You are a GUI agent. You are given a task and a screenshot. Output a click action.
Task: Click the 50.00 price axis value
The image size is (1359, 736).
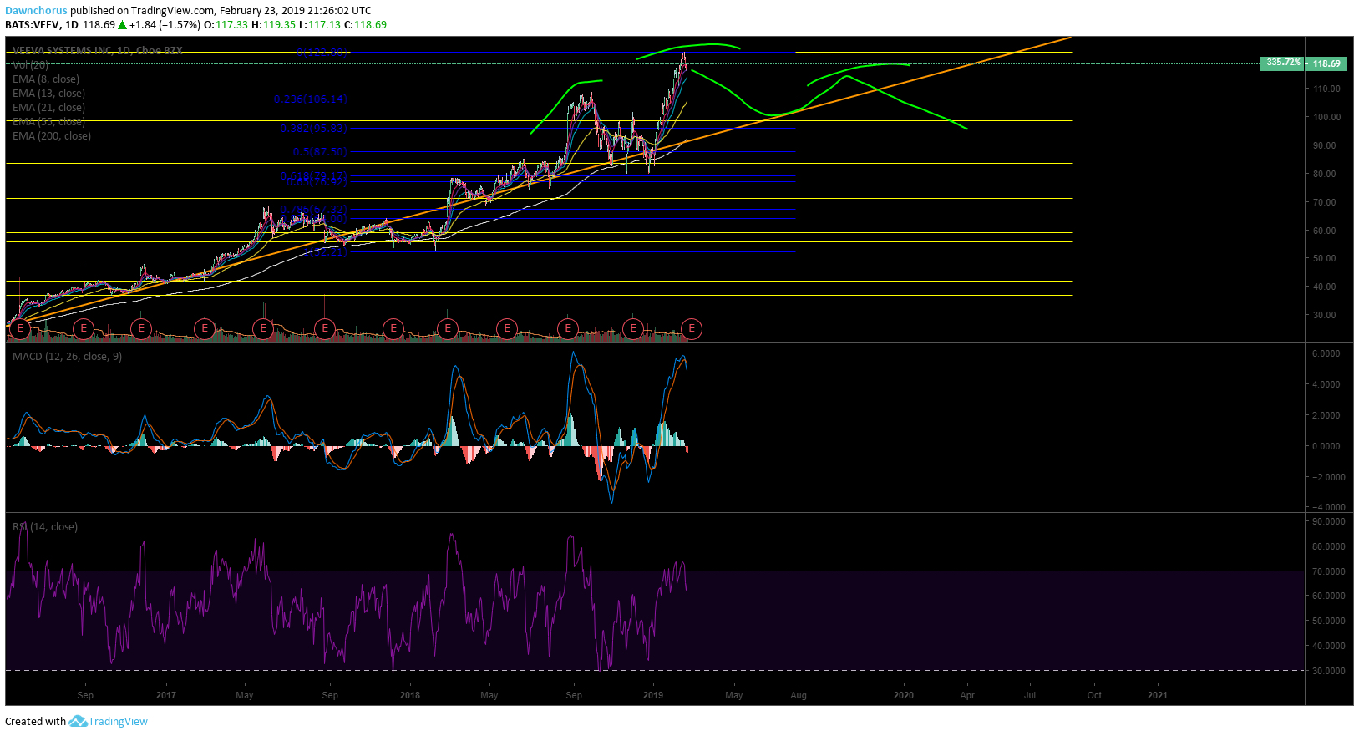(1324, 259)
